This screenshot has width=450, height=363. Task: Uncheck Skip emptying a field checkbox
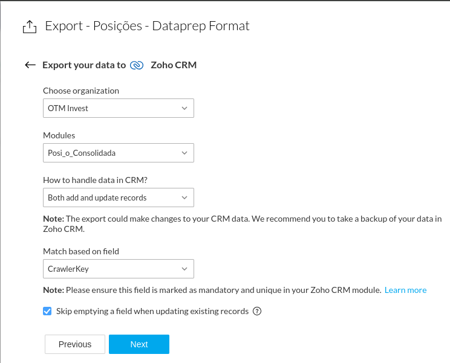[47, 311]
